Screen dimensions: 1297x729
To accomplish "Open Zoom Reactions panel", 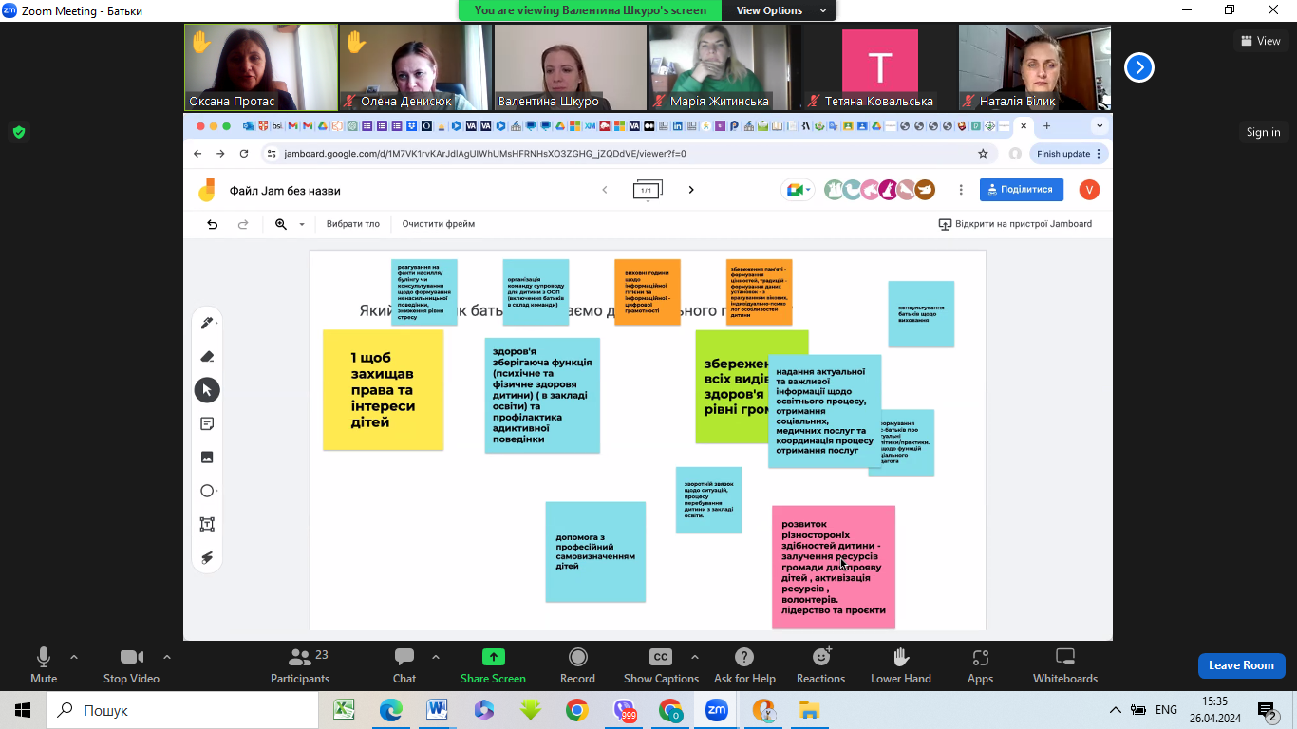I will pos(820,664).
